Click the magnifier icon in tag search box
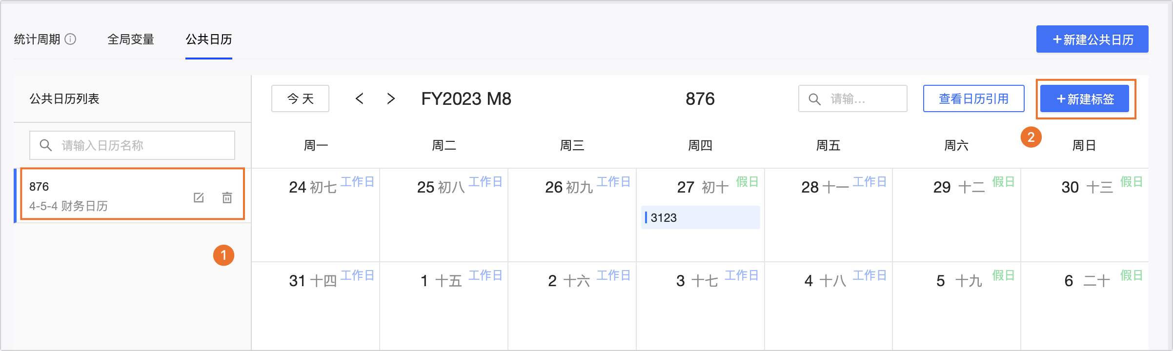1173x351 pixels. 814,99
